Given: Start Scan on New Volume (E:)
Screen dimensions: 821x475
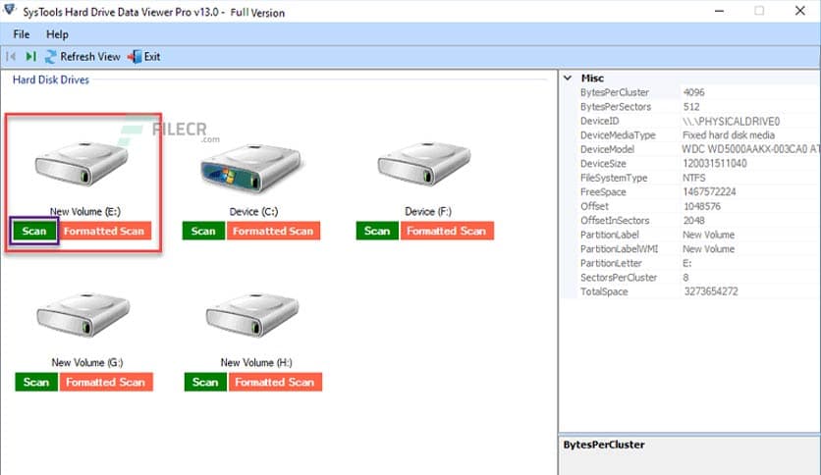Looking at the screenshot, I should tap(34, 232).
